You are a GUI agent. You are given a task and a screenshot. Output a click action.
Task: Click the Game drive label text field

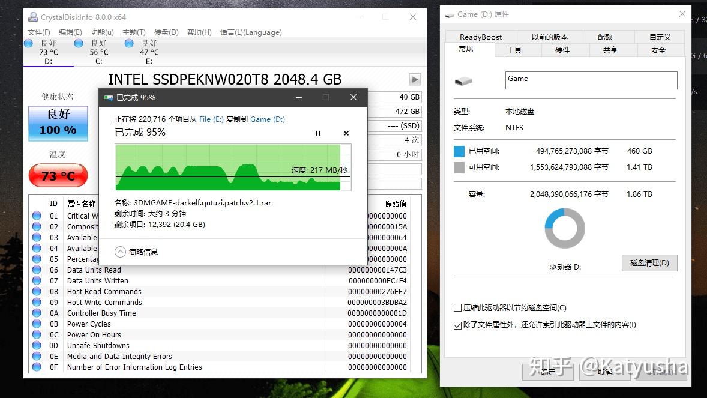click(591, 80)
